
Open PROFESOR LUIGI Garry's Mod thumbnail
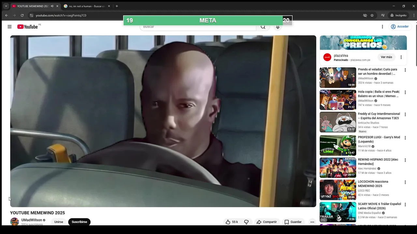(x=338, y=145)
